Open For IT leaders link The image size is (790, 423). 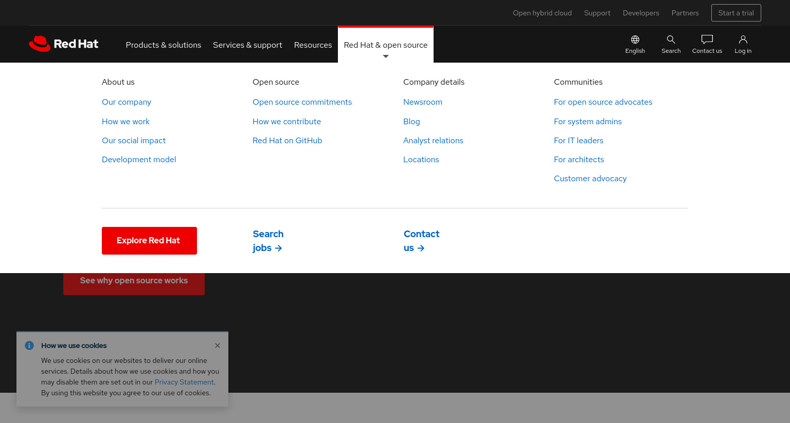click(579, 141)
